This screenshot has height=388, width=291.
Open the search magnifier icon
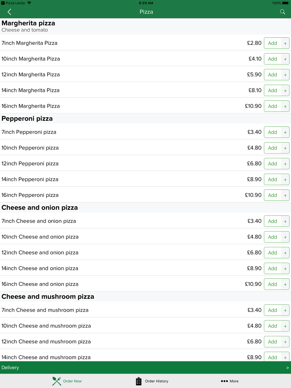pyautogui.click(x=283, y=12)
